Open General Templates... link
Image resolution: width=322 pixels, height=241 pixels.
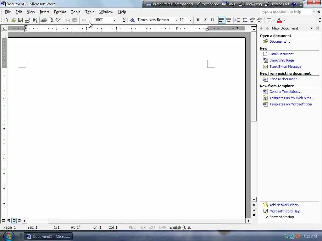click(x=285, y=92)
